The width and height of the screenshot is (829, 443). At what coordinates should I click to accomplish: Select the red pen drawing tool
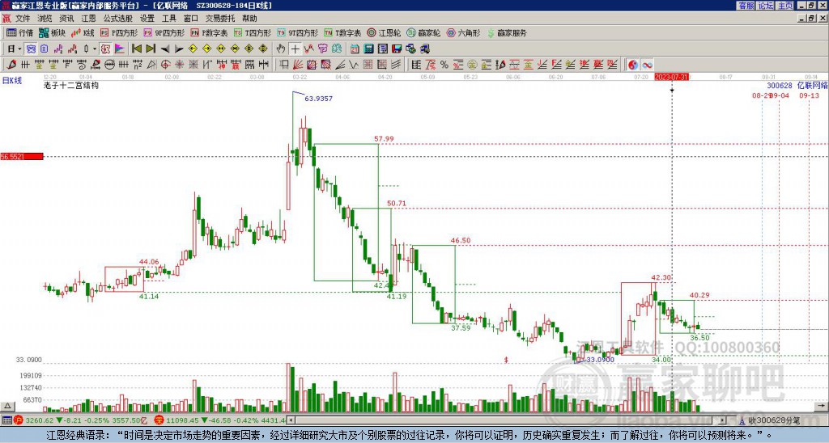pos(11,65)
